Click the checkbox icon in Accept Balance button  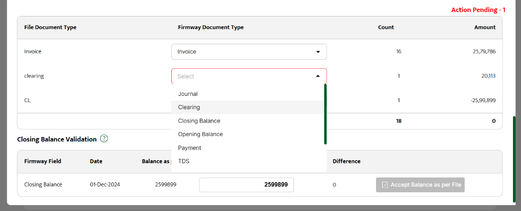click(x=385, y=185)
